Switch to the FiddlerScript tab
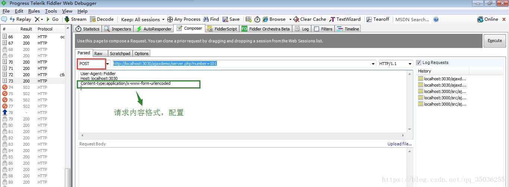The height and width of the screenshot is (187, 509). click(x=222, y=29)
